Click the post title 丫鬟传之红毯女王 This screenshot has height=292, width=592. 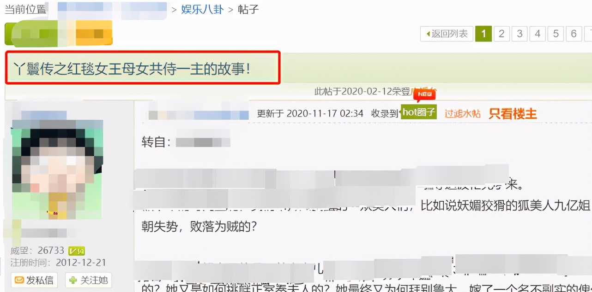pos(132,69)
